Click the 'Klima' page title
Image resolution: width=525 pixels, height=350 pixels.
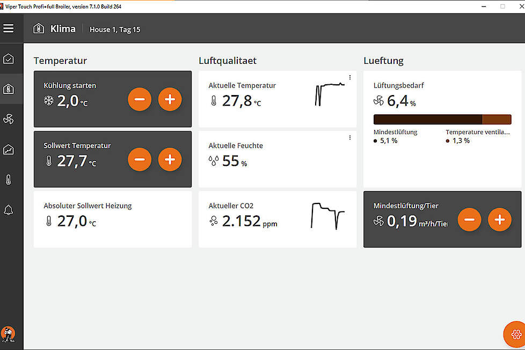tap(63, 29)
